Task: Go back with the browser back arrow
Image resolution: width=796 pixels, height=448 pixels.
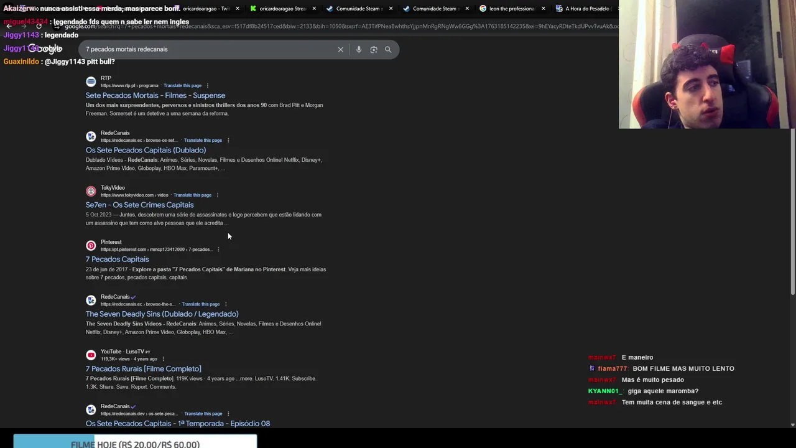Action: (9, 26)
